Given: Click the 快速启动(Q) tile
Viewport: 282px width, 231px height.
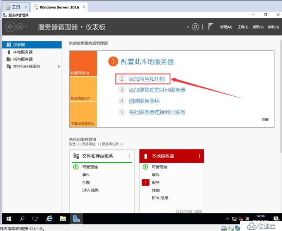Looking at the screenshot, I should pyautogui.click(x=83, y=63).
